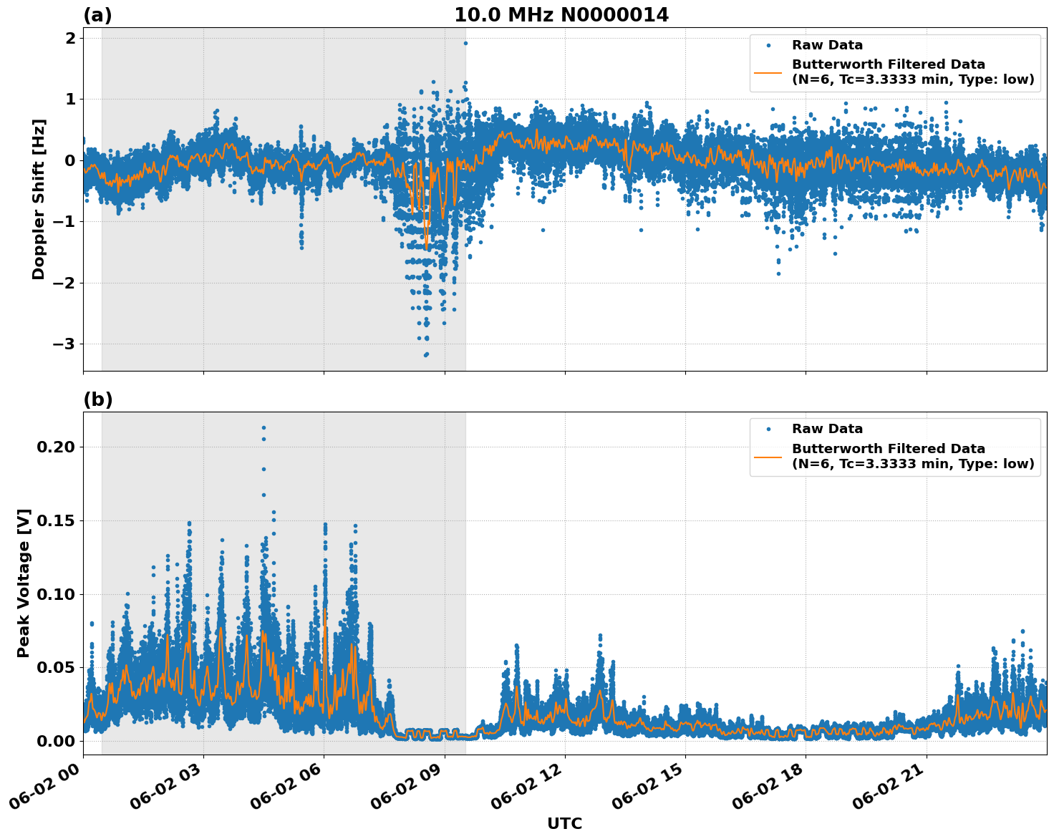Click the title '10.0 MHz N0000014'
This screenshot has height=839, width=1054.
pos(561,15)
